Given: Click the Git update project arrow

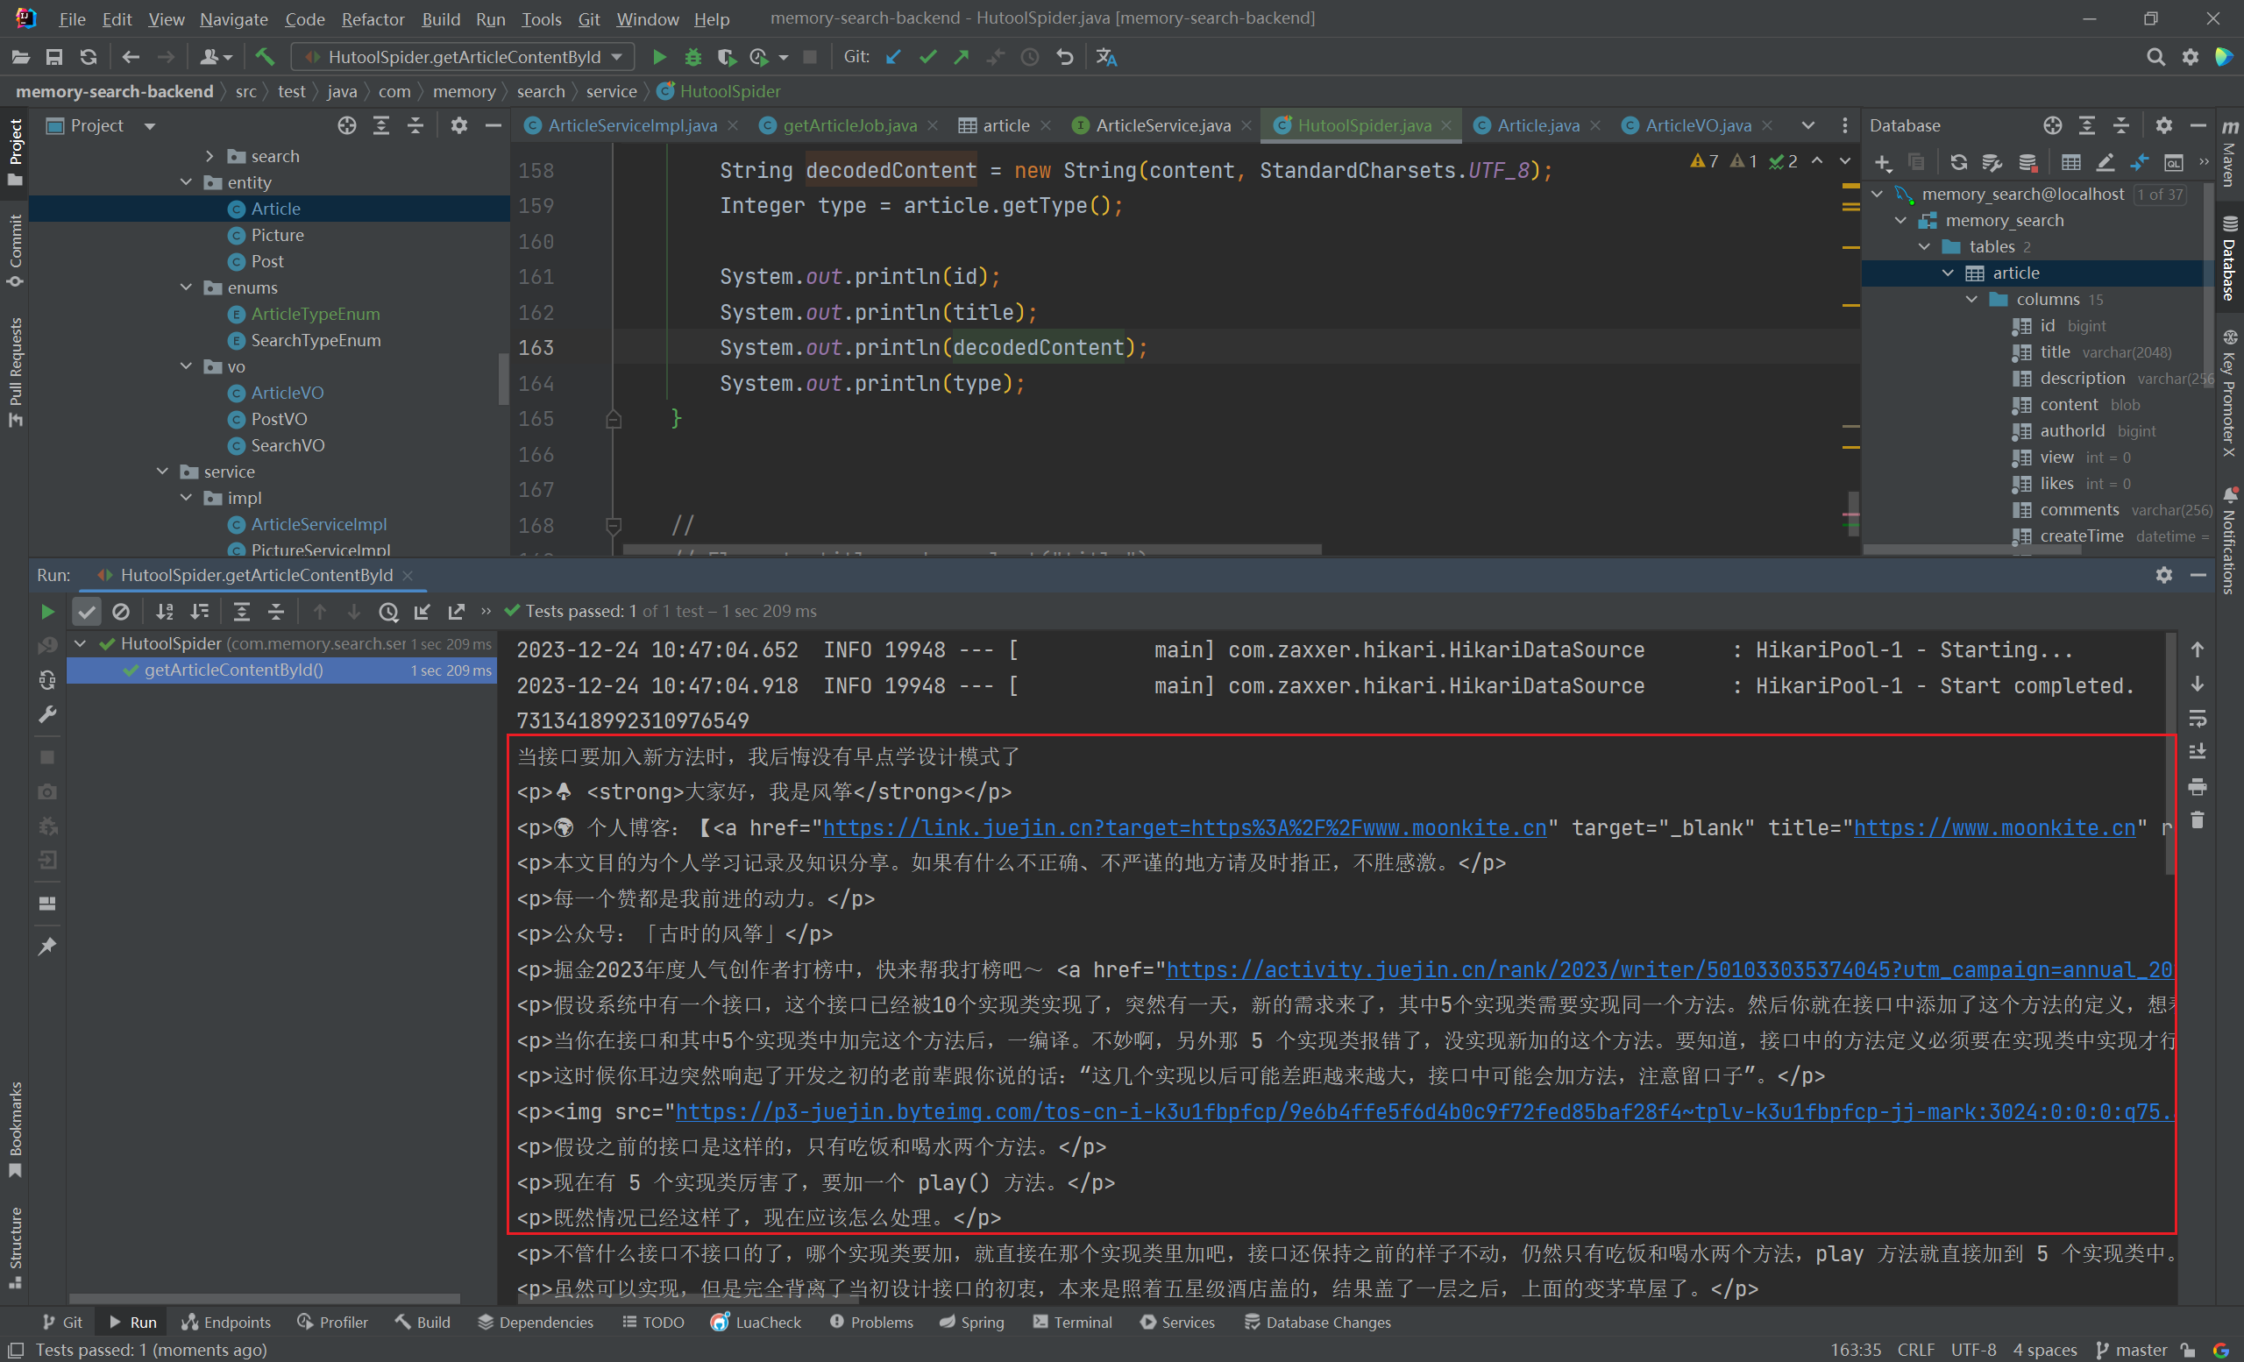Looking at the screenshot, I should (x=893, y=57).
